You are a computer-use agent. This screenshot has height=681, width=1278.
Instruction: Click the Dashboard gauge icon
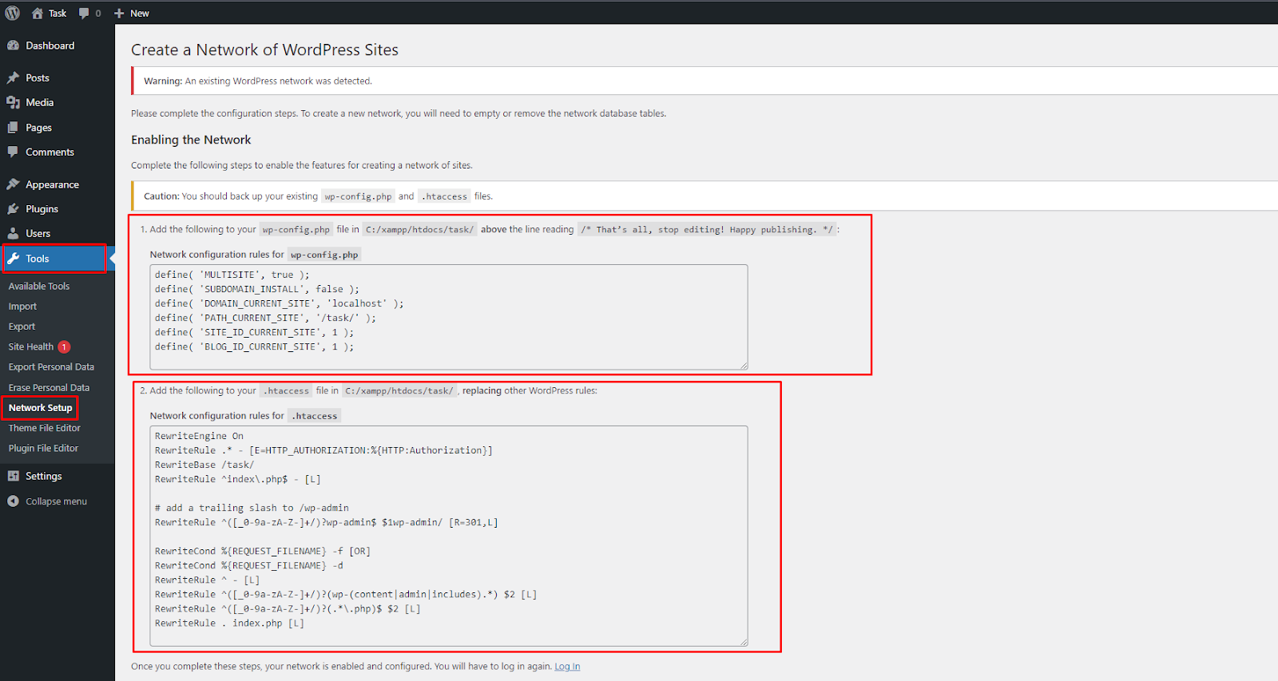coord(13,46)
